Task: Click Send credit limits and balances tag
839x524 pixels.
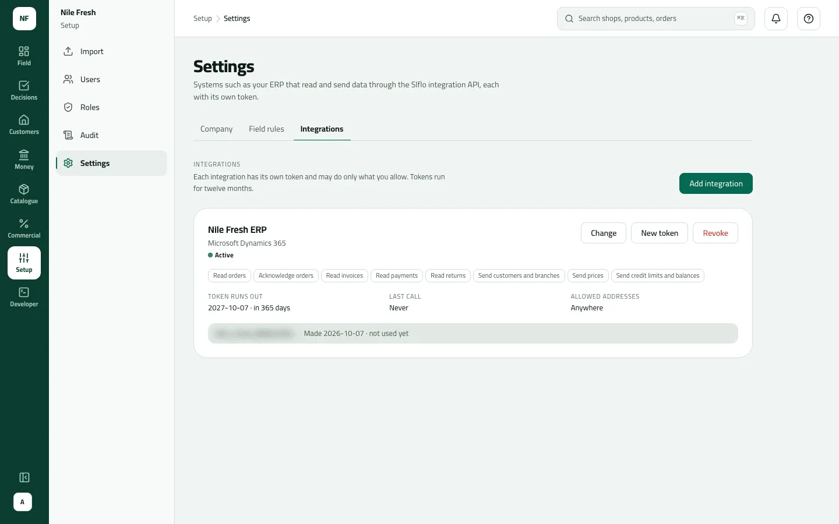Action: click(x=658, y=275)
